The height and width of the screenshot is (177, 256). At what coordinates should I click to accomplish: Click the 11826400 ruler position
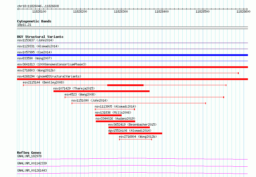coord(162,11)
